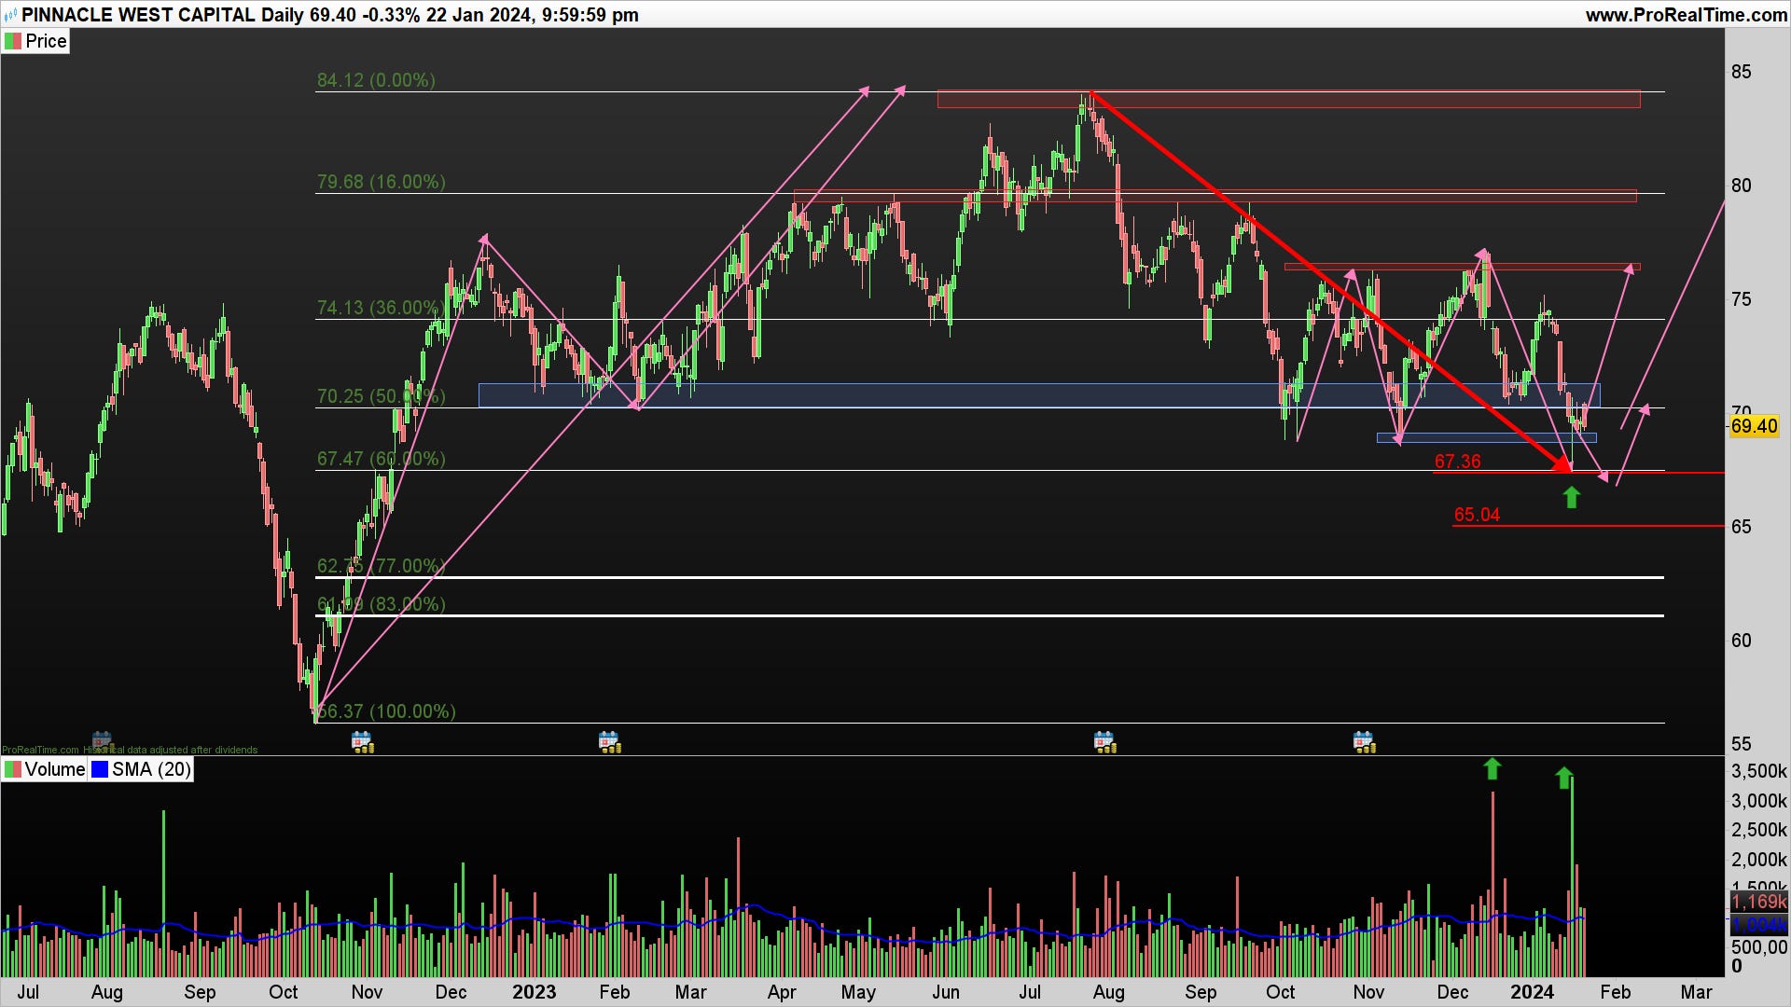Select green arrow above December volume spike
The height and width of the screenshot is (1007, 1791).
pyautogui.click(x=1492, y=768)
